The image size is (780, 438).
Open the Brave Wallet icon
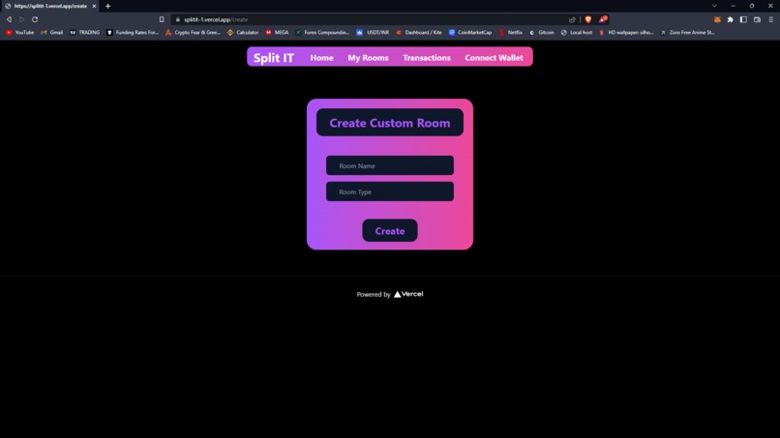click(x=757, y=19)
